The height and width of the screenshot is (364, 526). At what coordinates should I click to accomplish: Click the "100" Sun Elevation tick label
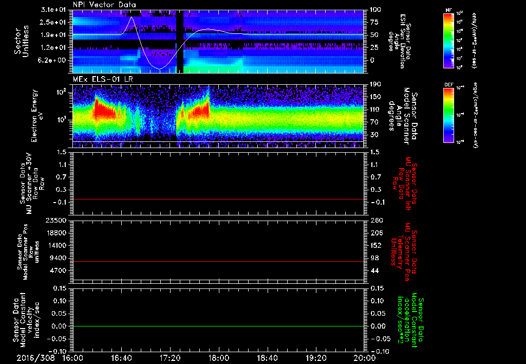tap(375, 9)
